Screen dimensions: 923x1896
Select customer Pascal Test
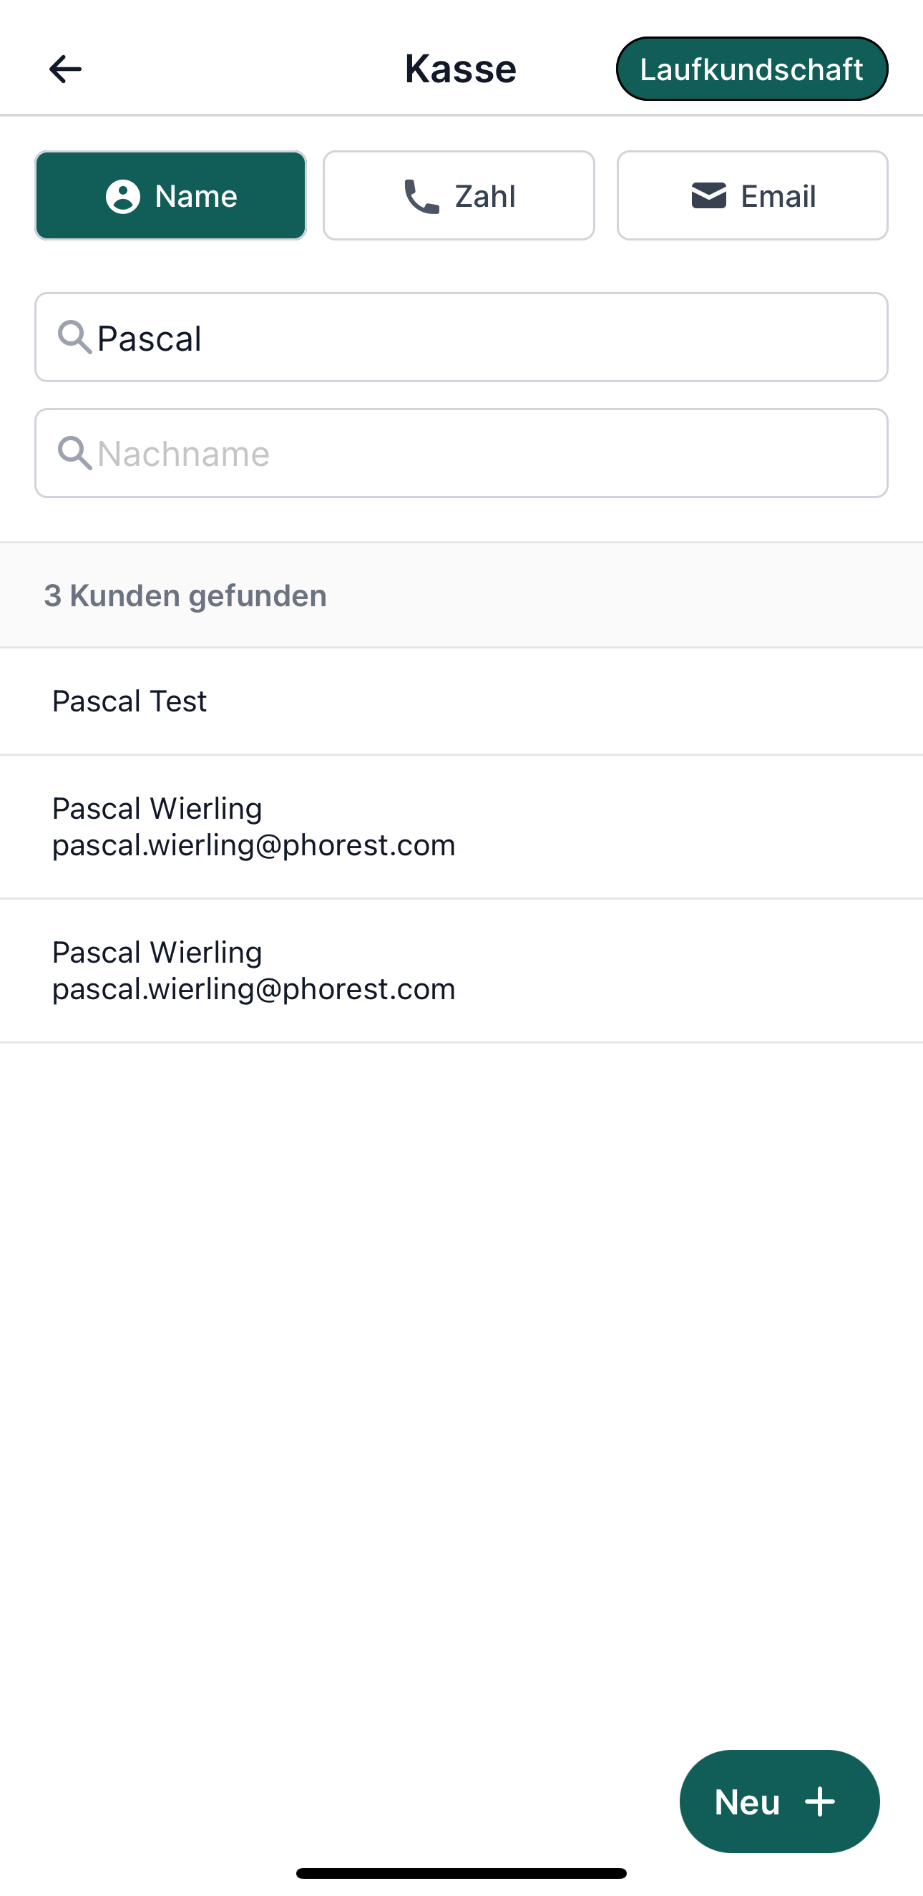[461, 701]
